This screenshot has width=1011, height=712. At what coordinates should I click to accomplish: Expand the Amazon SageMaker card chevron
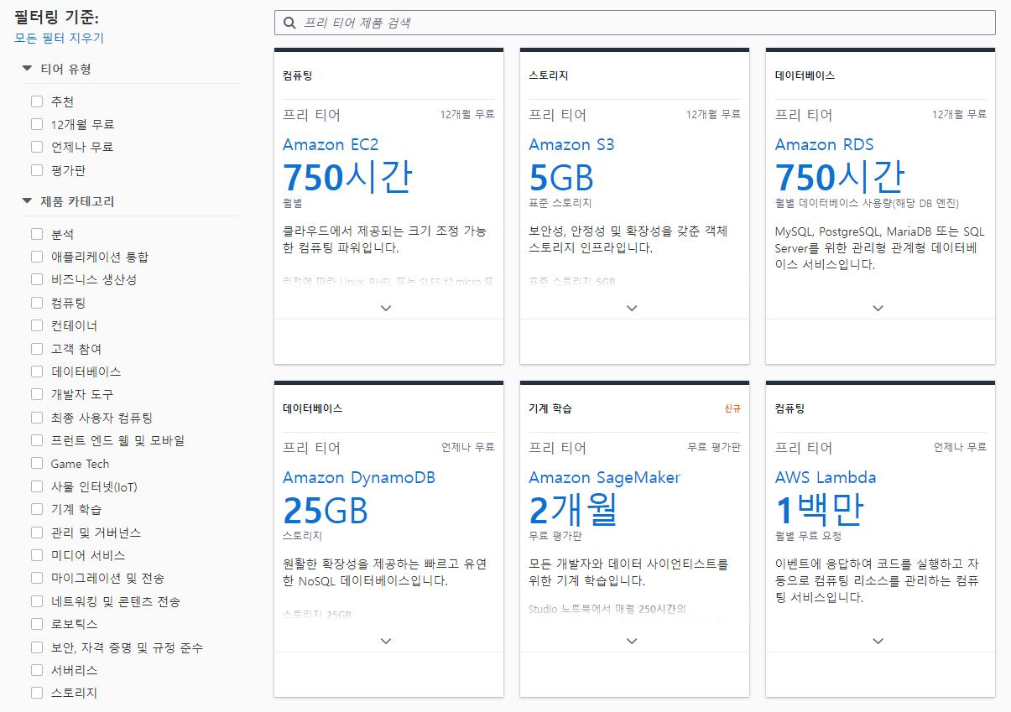coord(632,641)
